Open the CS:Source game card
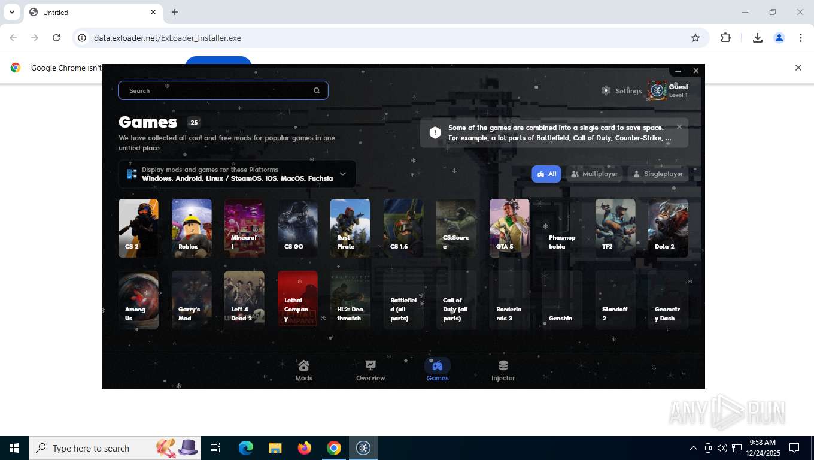The image size is (814, 460). click(x=456, y=228)
